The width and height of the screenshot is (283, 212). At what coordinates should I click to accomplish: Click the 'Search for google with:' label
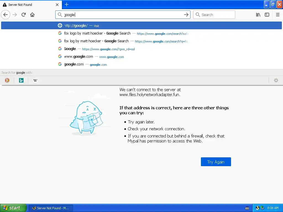17,73
